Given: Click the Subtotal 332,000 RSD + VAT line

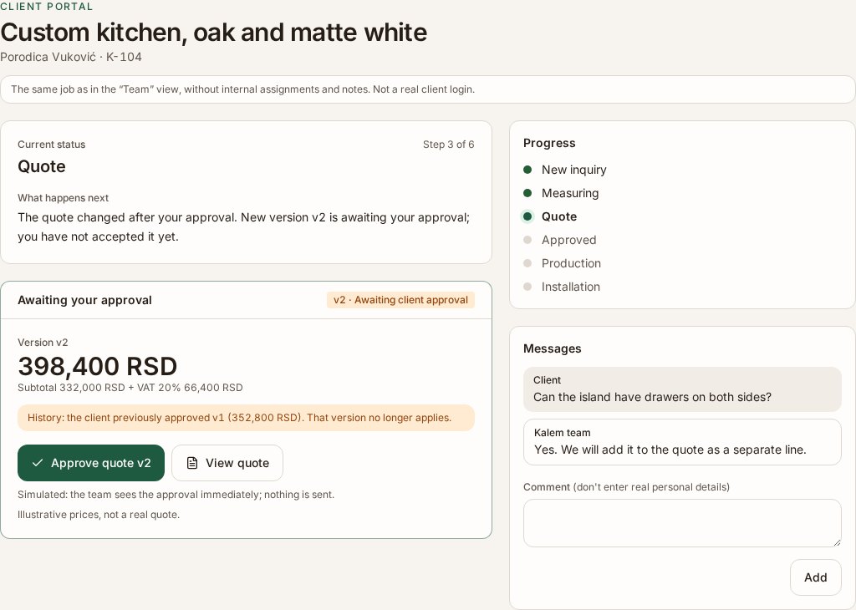Looking at the screenshot, I should [x=130, y=388].
